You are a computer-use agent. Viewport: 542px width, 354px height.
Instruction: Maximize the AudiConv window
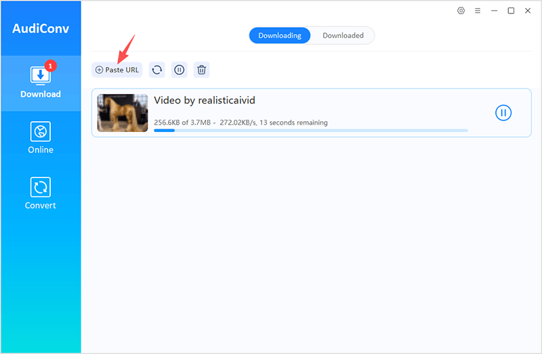coord(511,11)
